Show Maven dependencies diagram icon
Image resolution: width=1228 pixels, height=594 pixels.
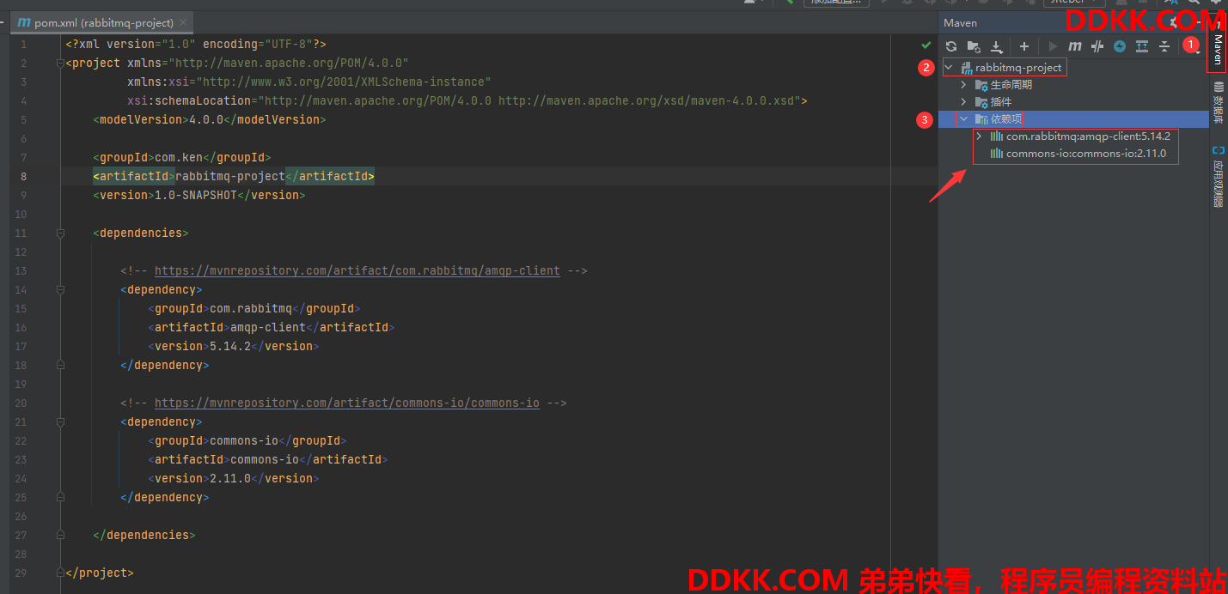point(1142,46)
